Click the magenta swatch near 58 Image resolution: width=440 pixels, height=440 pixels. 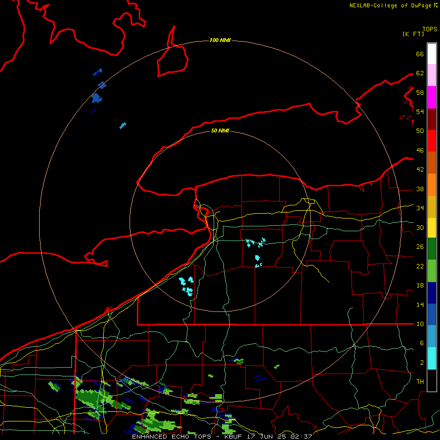tap(432, 97)
